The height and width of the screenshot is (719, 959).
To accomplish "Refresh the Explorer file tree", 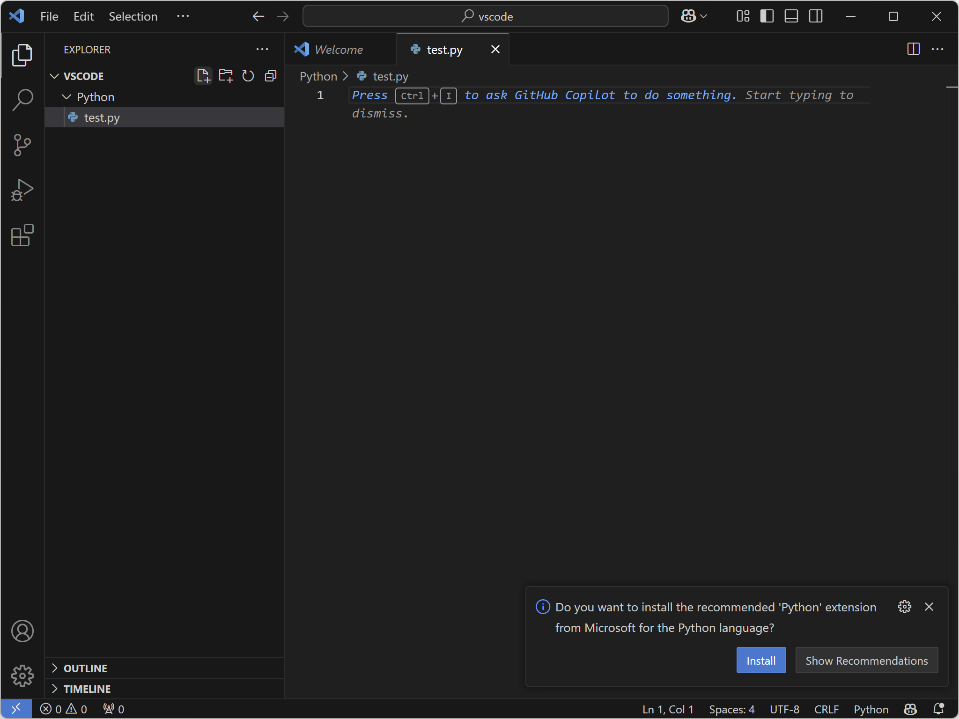I will click(x=248, y=76).
